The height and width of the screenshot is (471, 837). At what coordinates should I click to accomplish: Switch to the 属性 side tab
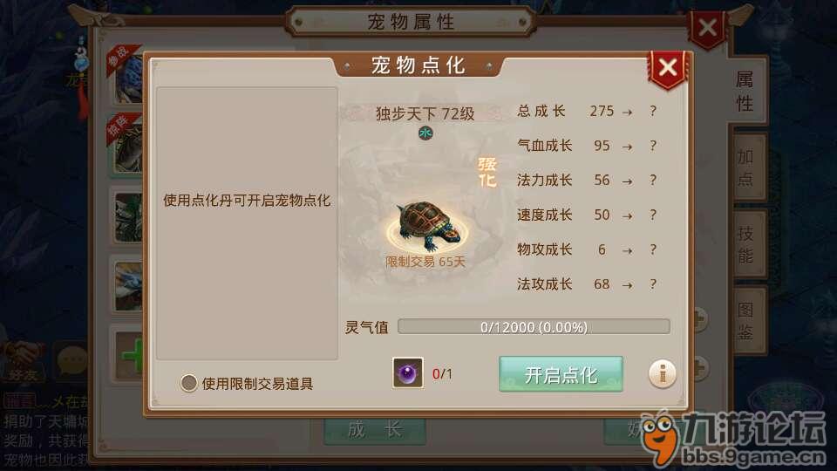745,91
